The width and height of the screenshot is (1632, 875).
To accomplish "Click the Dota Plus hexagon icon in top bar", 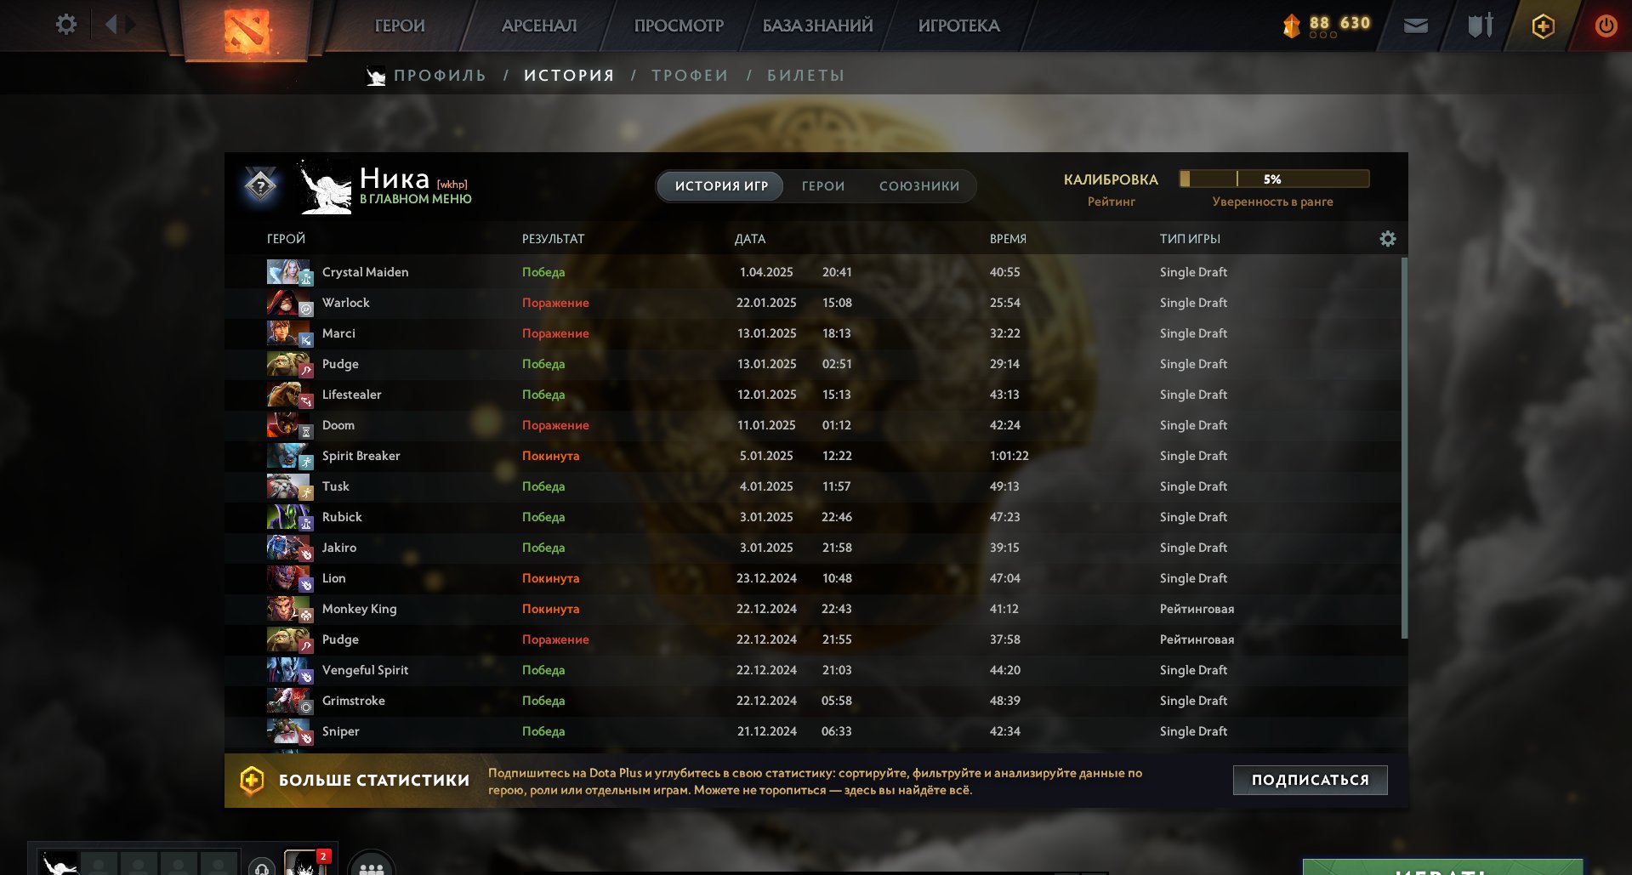I will point(1543,26).
